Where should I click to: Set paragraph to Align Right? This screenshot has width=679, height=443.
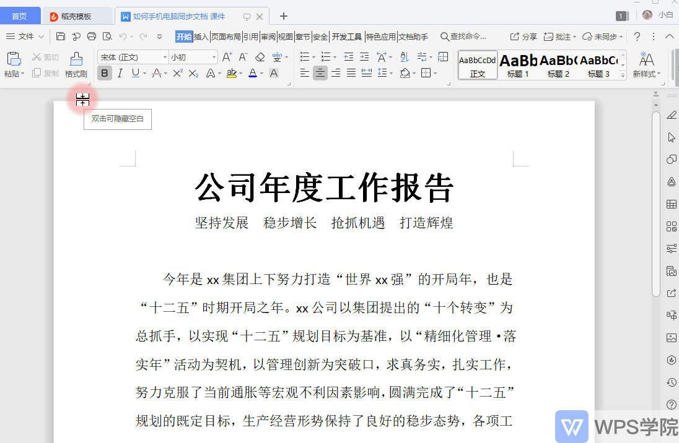(336, 74)
